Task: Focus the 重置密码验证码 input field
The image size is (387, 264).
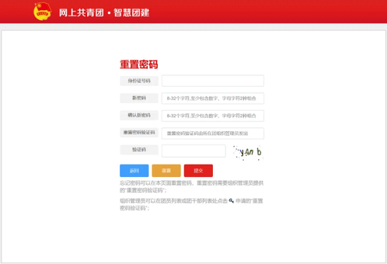Action: tap(212, 133)
